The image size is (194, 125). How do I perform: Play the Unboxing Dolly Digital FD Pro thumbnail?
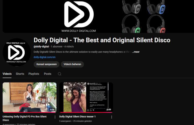pos(30,97)
